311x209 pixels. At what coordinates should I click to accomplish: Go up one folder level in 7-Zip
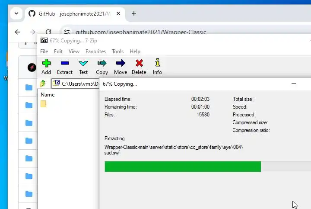(43, 84)
